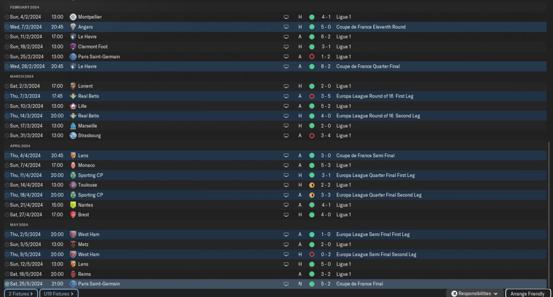Image resolution: width=553 pixels, height=297 pixels.
Task: Tick the row selector for the Angers fixture
Action: coord(7,27)
